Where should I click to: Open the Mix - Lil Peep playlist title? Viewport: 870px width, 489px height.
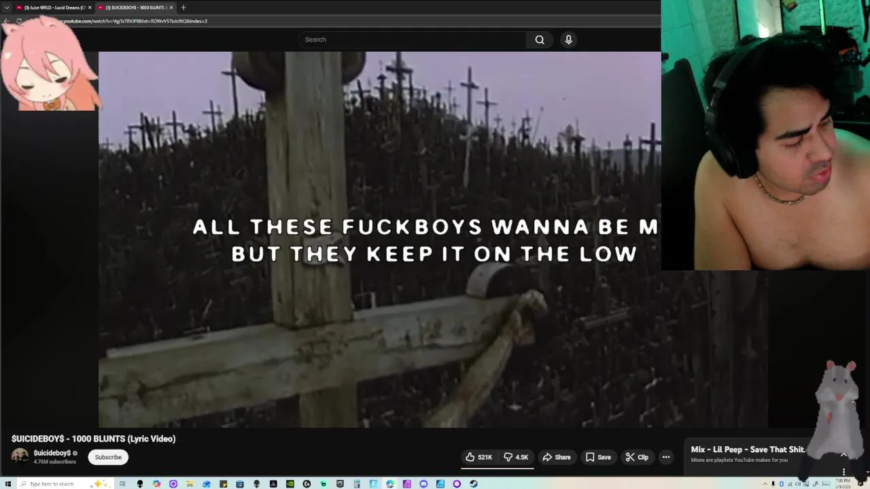coord(748,450)
